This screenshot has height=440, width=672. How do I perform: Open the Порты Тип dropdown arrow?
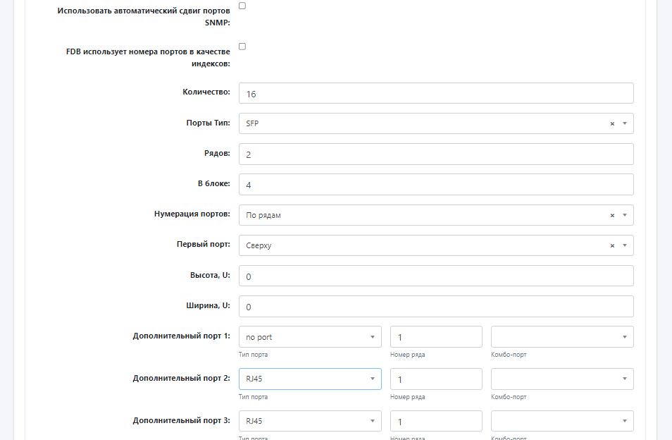click(624, 123)
